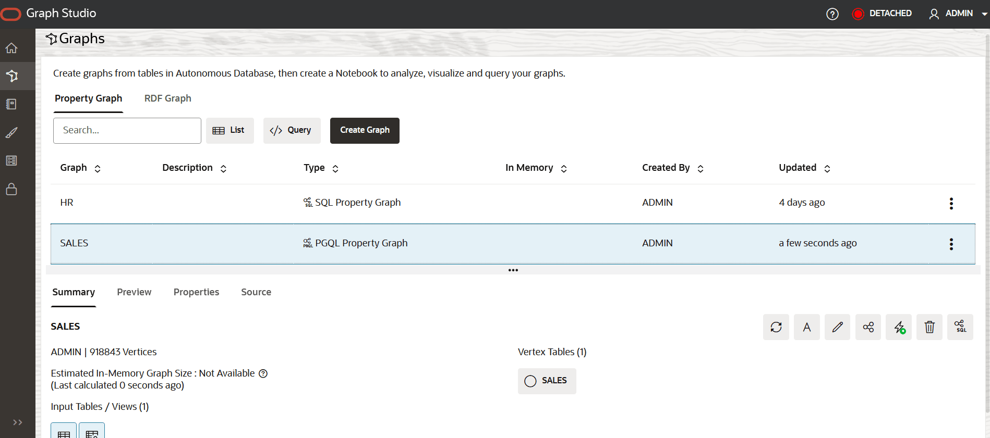
Task: Click the refresh graph icon
Action: 776,327
